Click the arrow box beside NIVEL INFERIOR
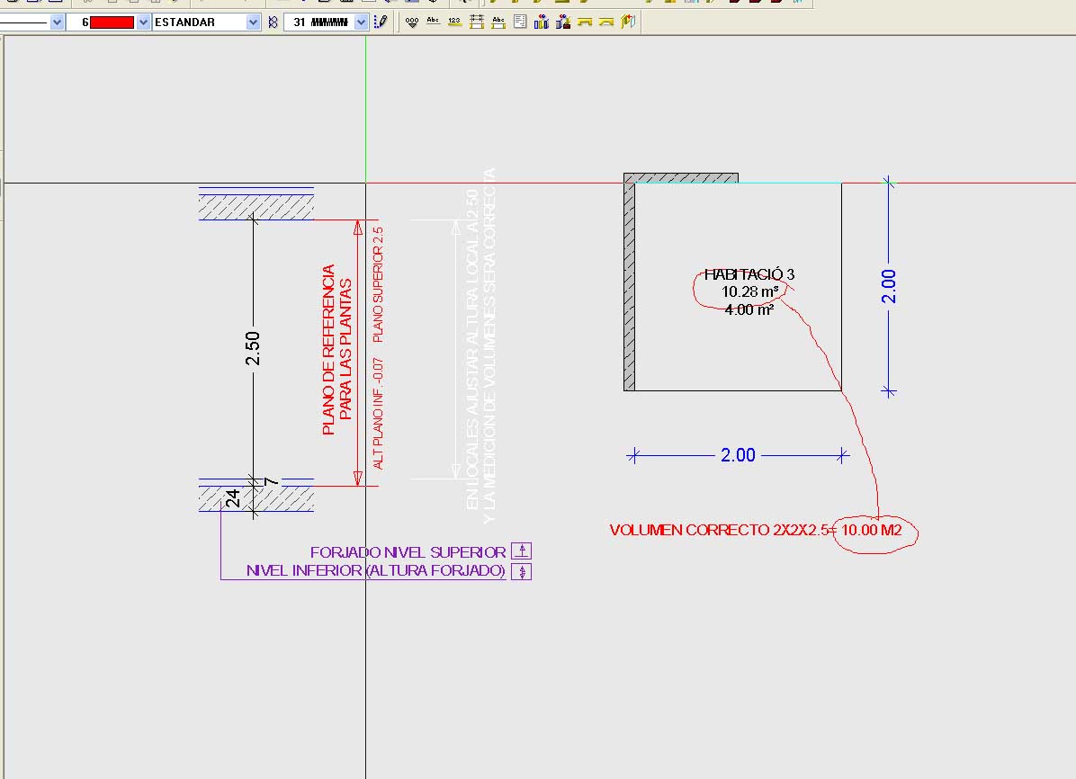The image size is (1076, 779). click(x=522, y=571)
